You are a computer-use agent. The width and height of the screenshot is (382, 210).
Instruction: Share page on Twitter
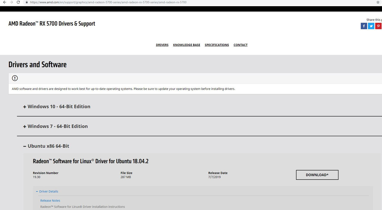coord(371,26)
